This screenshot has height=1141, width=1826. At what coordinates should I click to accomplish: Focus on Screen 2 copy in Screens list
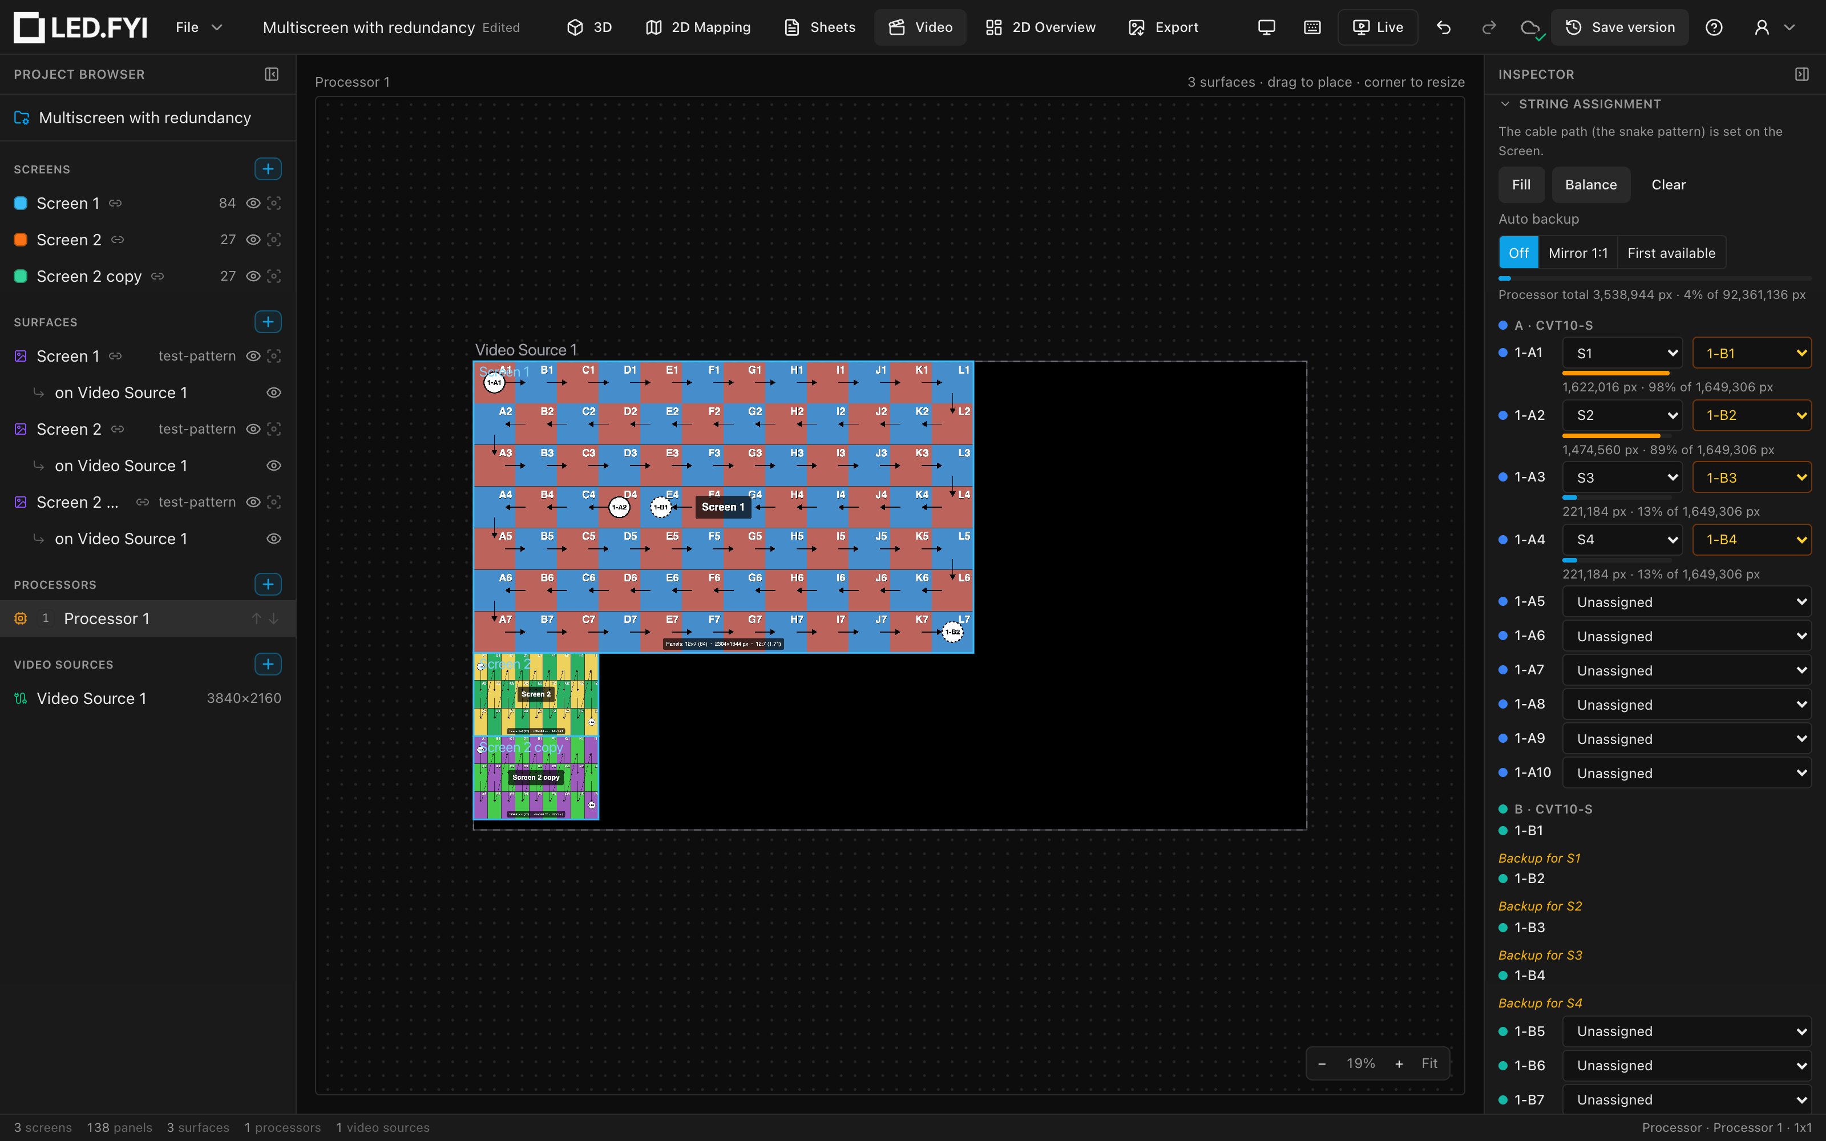point(274,276)
